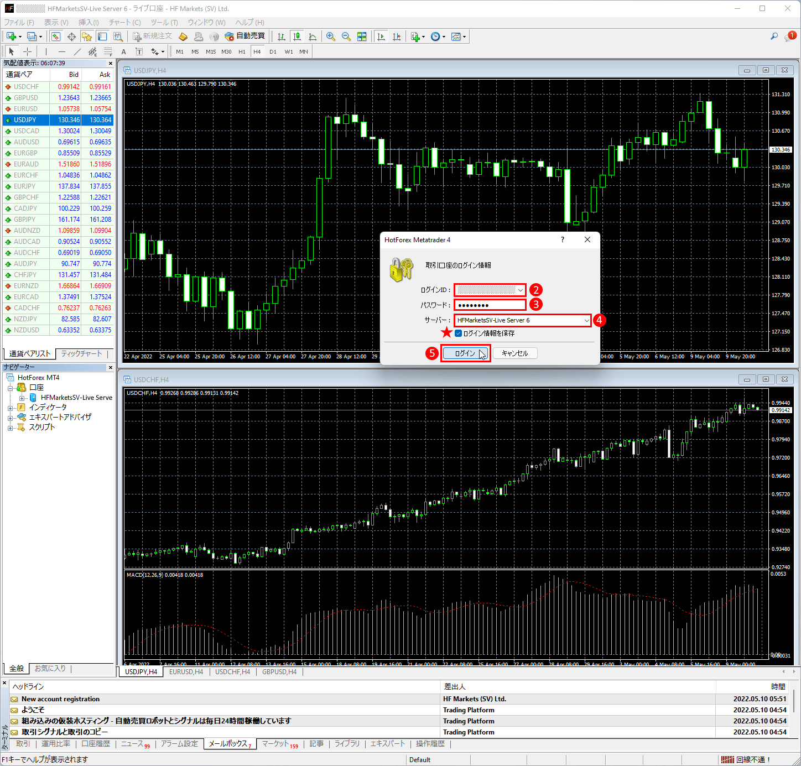This screenshot has height=766, width=801.
Task: Click the tile windows grid icon
Action: 362,37
